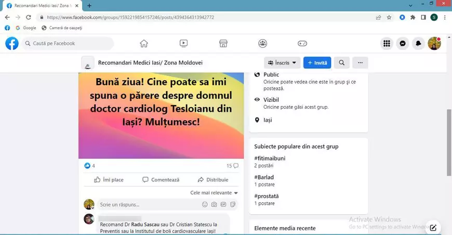Open the browser extensions puzzle icon
The image size is (452, 235).
413,17
